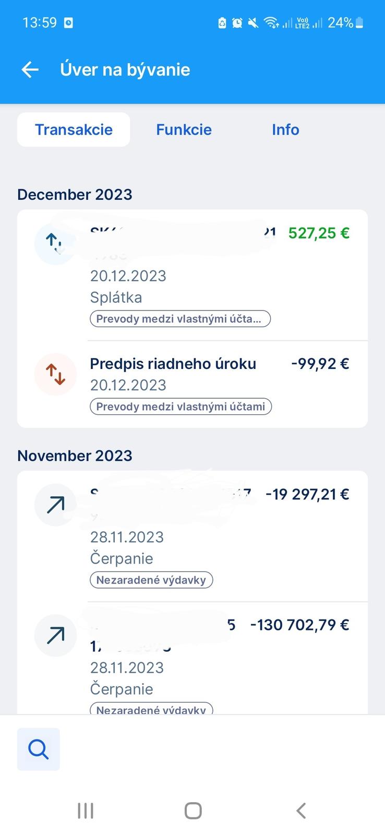
Task: Open the -19 297,21 € Čerpanie transaction
Action: (x=219, y=538)
